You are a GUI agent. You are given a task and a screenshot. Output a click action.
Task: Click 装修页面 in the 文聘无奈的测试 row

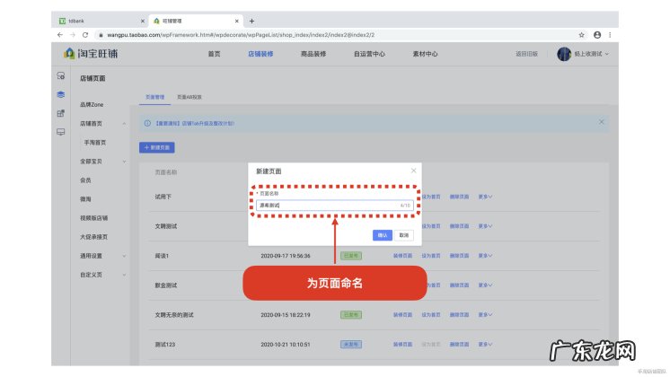[x=402, y=315]
